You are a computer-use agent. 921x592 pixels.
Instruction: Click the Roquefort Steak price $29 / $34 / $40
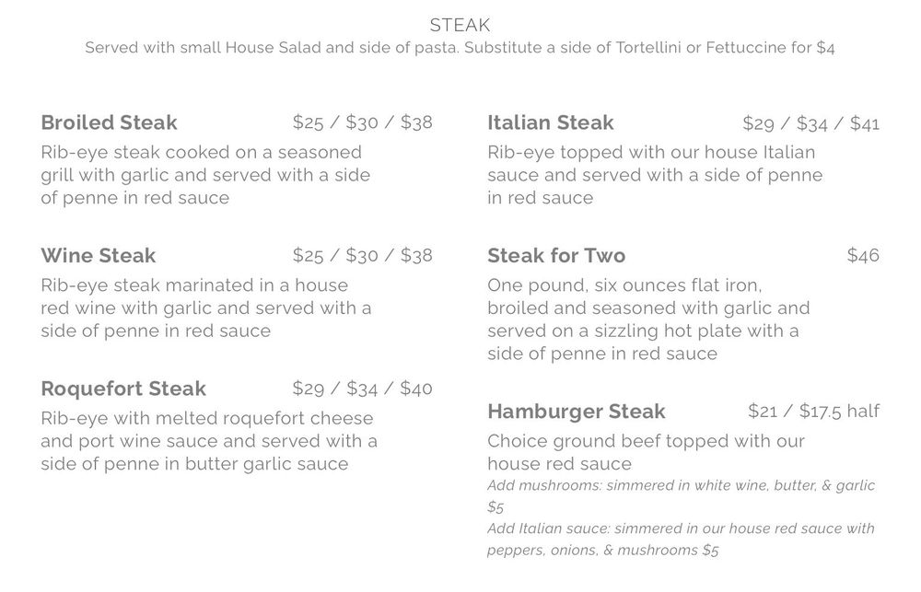362,389
